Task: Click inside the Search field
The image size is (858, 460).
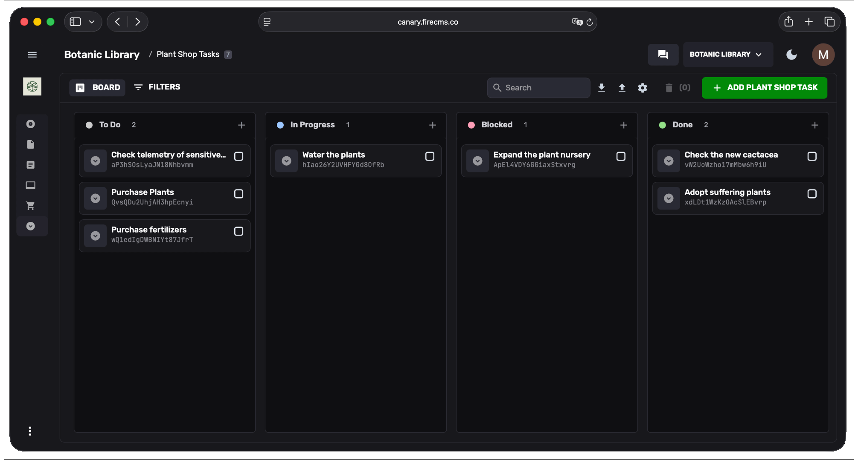Action: click(x=538, y=88)
